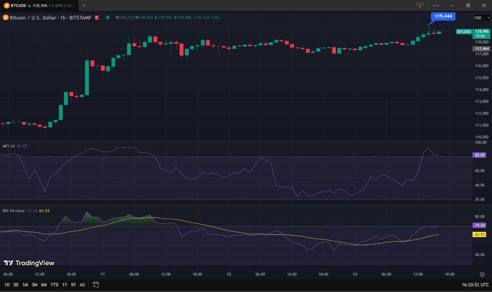Click the green 118,906 last price label
Image resolution: width=492 pixels, height=292 pixels.
[481, 33]
